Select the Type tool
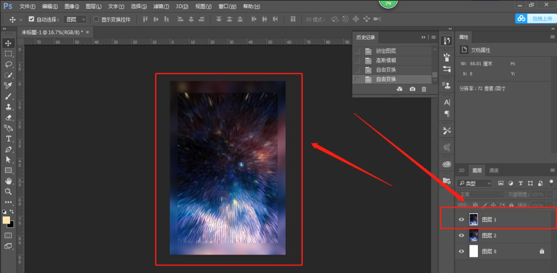Screen dimensions: 557x273 point(8,139)
